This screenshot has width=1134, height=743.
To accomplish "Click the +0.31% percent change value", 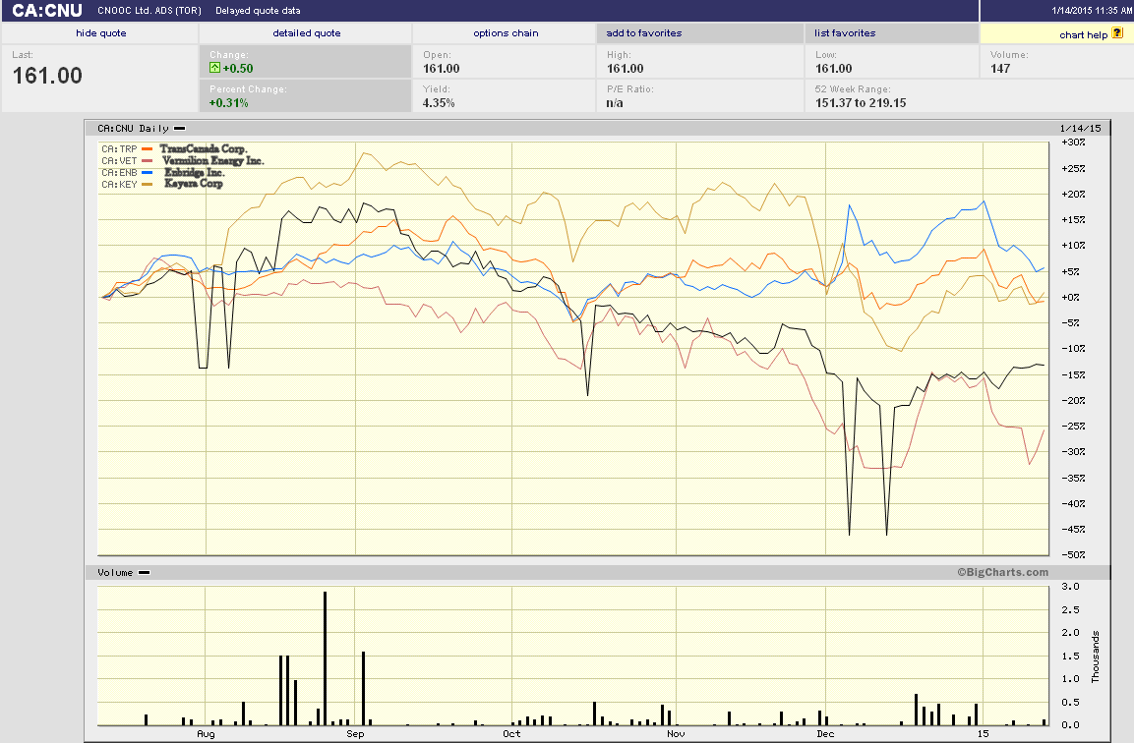I will point(228,102).
